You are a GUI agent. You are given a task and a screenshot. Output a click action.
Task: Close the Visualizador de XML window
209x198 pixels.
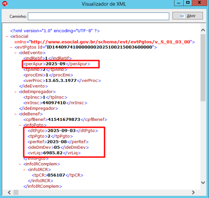coord(199,3)
